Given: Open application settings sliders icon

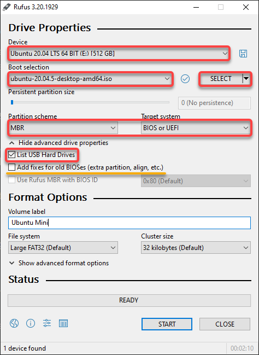Looking at the screenshot, I should (x=47, y=323).
